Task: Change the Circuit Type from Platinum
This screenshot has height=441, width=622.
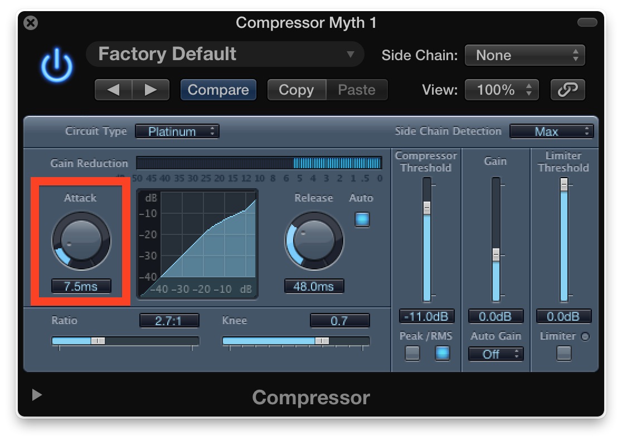Action: tap(177, 131)
